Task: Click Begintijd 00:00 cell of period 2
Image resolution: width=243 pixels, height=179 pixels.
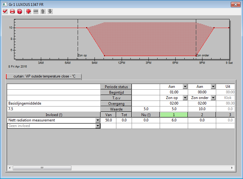Action: pos(202,92)
